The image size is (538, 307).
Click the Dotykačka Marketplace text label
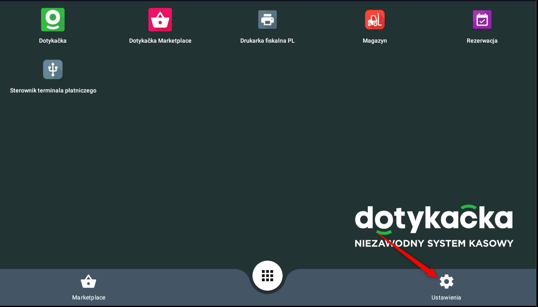[x=160, y=41]
